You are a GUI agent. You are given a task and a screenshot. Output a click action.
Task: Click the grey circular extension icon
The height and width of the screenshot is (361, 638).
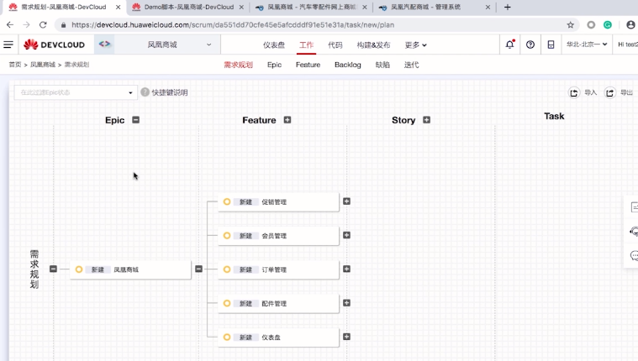[x=591, y=25]
